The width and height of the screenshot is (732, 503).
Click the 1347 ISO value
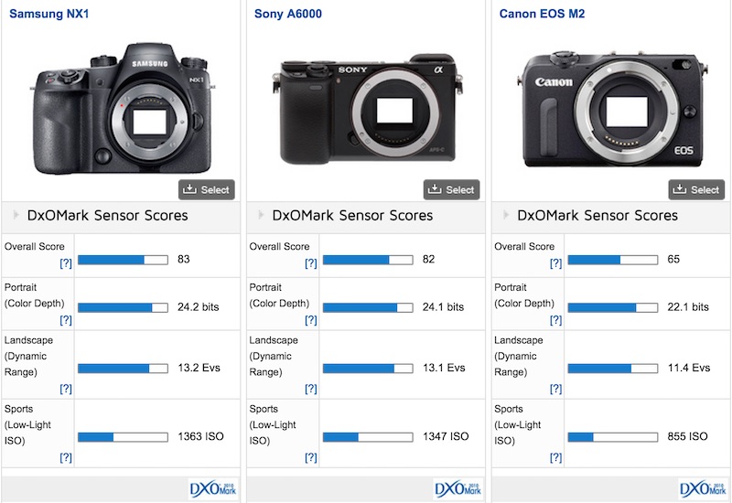tap(446, 436)
